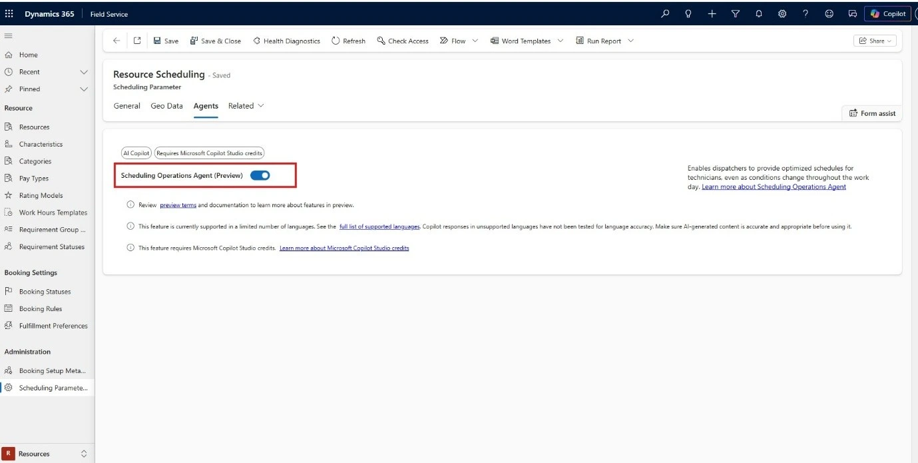Open the app launcher waffle icon

[x=9, y=13]
